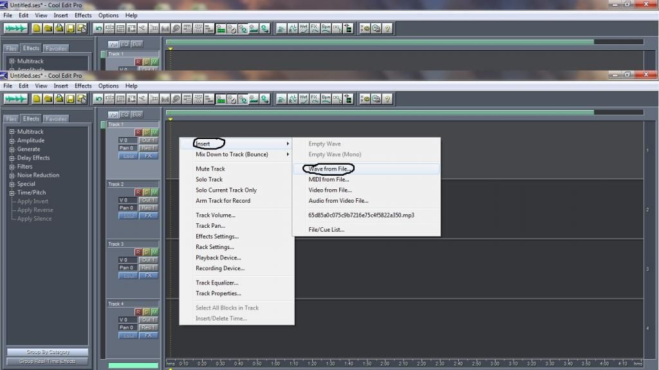Screen dimensions: 659x370
Task: Click the Open folder icon in lower toolbar
Action: click(48, 99)
